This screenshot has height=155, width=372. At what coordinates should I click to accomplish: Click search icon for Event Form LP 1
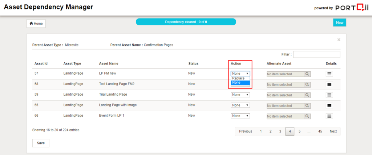307,116
